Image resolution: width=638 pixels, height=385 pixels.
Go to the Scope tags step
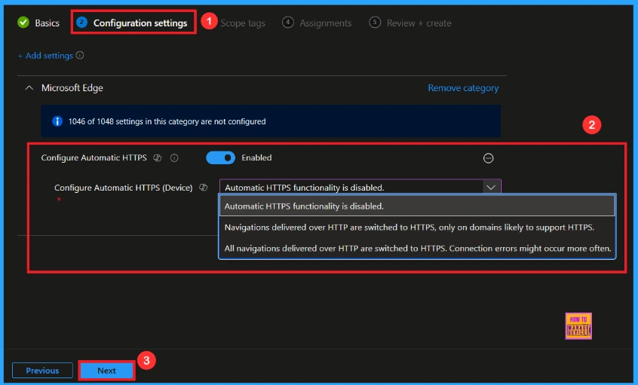[x=243, y=23]
